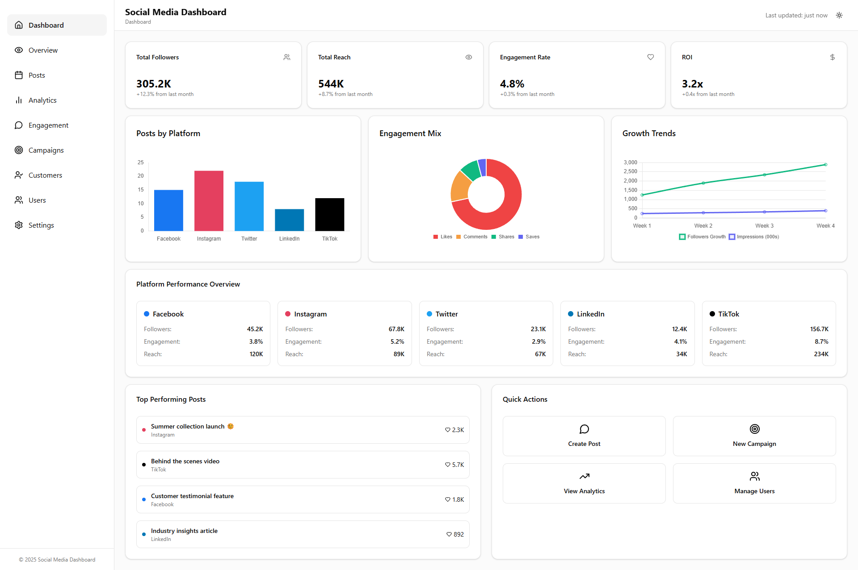Select the Instagram platform performance card title
This screenshot has width=858, height=570.
click(x=310, y=314)
